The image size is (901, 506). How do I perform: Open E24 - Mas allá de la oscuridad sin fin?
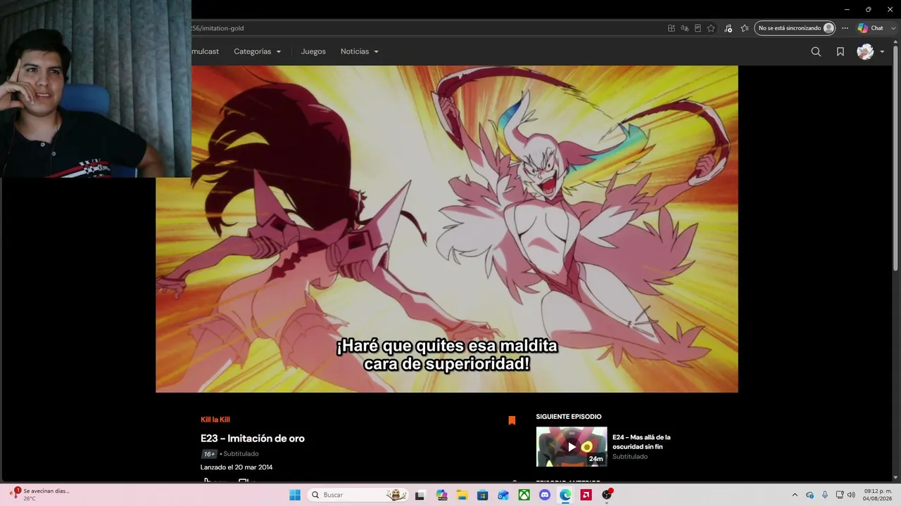641,441
